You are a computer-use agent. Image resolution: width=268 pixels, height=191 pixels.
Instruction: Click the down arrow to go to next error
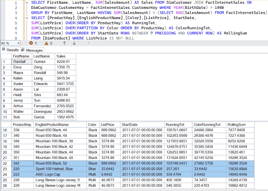click(x=75, y=44)
